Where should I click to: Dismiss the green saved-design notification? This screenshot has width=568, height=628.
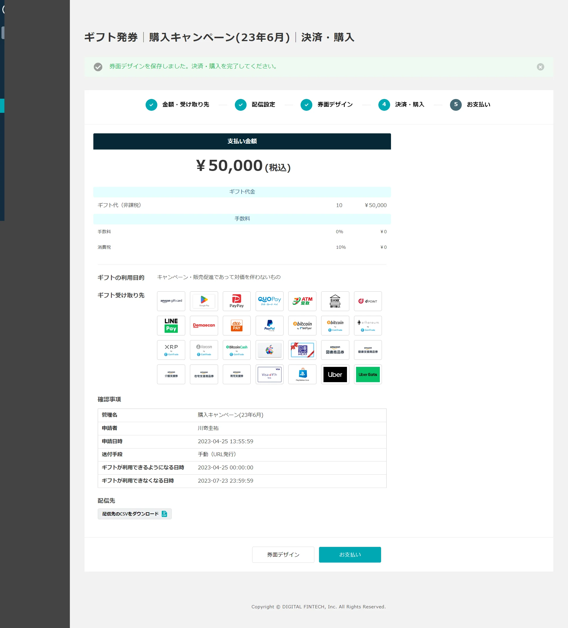coord(540,67)
